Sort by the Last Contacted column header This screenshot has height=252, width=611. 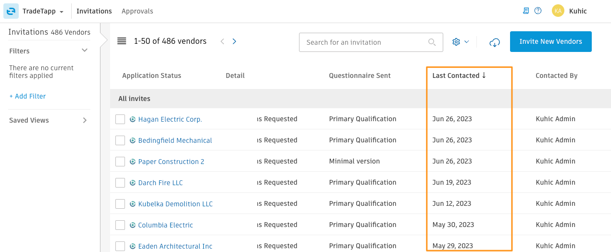pos(459,76)
